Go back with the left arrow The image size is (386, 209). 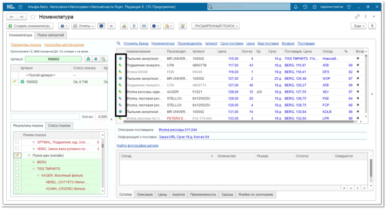[x=11, y=17]
